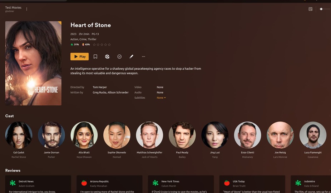Click the Heart of Stone poster

coord(33,63)
